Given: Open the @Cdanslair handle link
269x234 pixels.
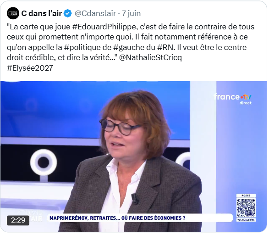Looking at the screenshot, I should (95, 13).
